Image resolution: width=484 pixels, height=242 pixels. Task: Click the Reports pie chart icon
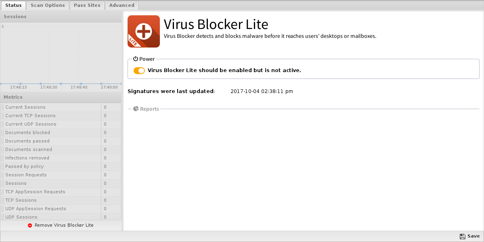point(136,109)
